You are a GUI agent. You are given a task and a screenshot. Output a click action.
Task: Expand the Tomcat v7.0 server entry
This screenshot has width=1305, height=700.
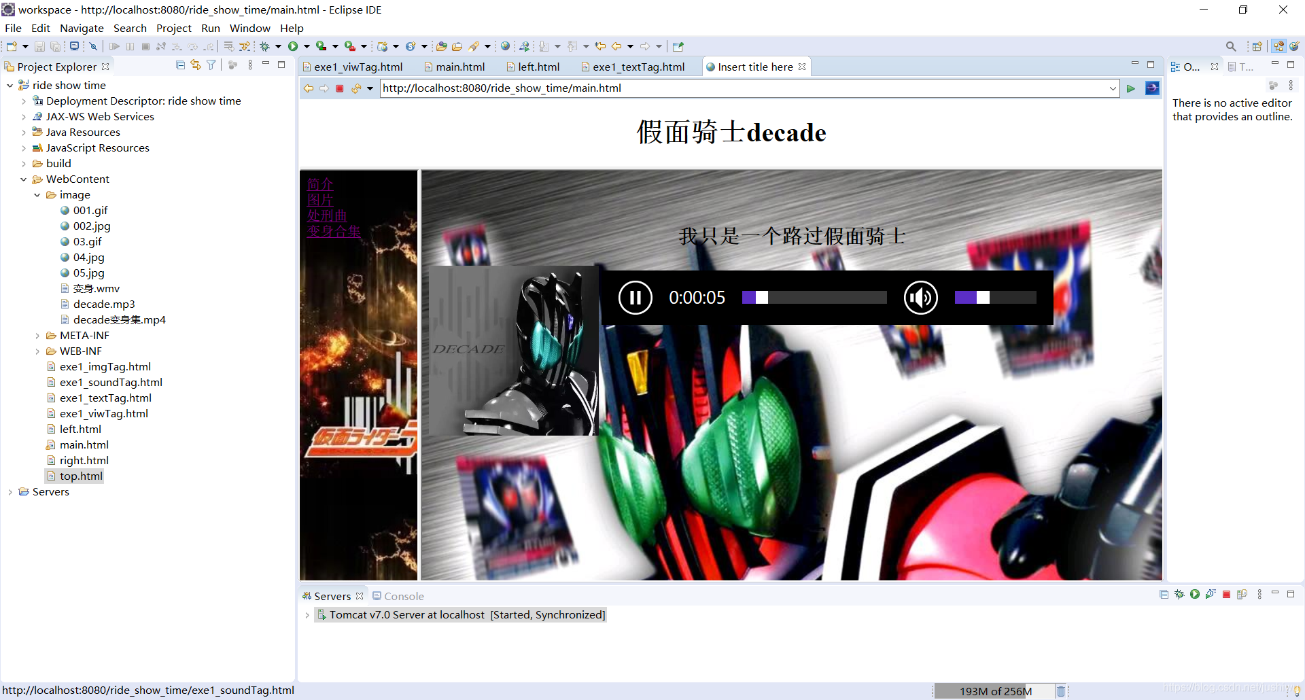[x=307, y=615]
